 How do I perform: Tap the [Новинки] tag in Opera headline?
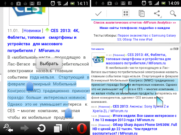(33, 31)
